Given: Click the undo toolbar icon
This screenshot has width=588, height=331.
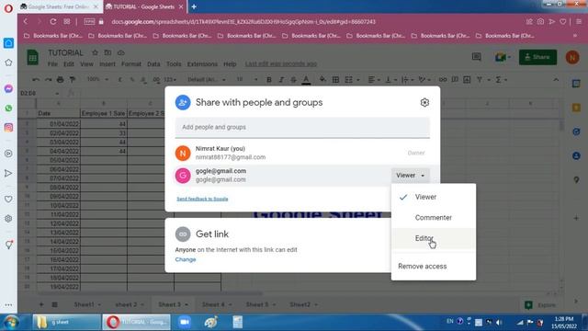Looking at the screenshot, I should [36, 80].
